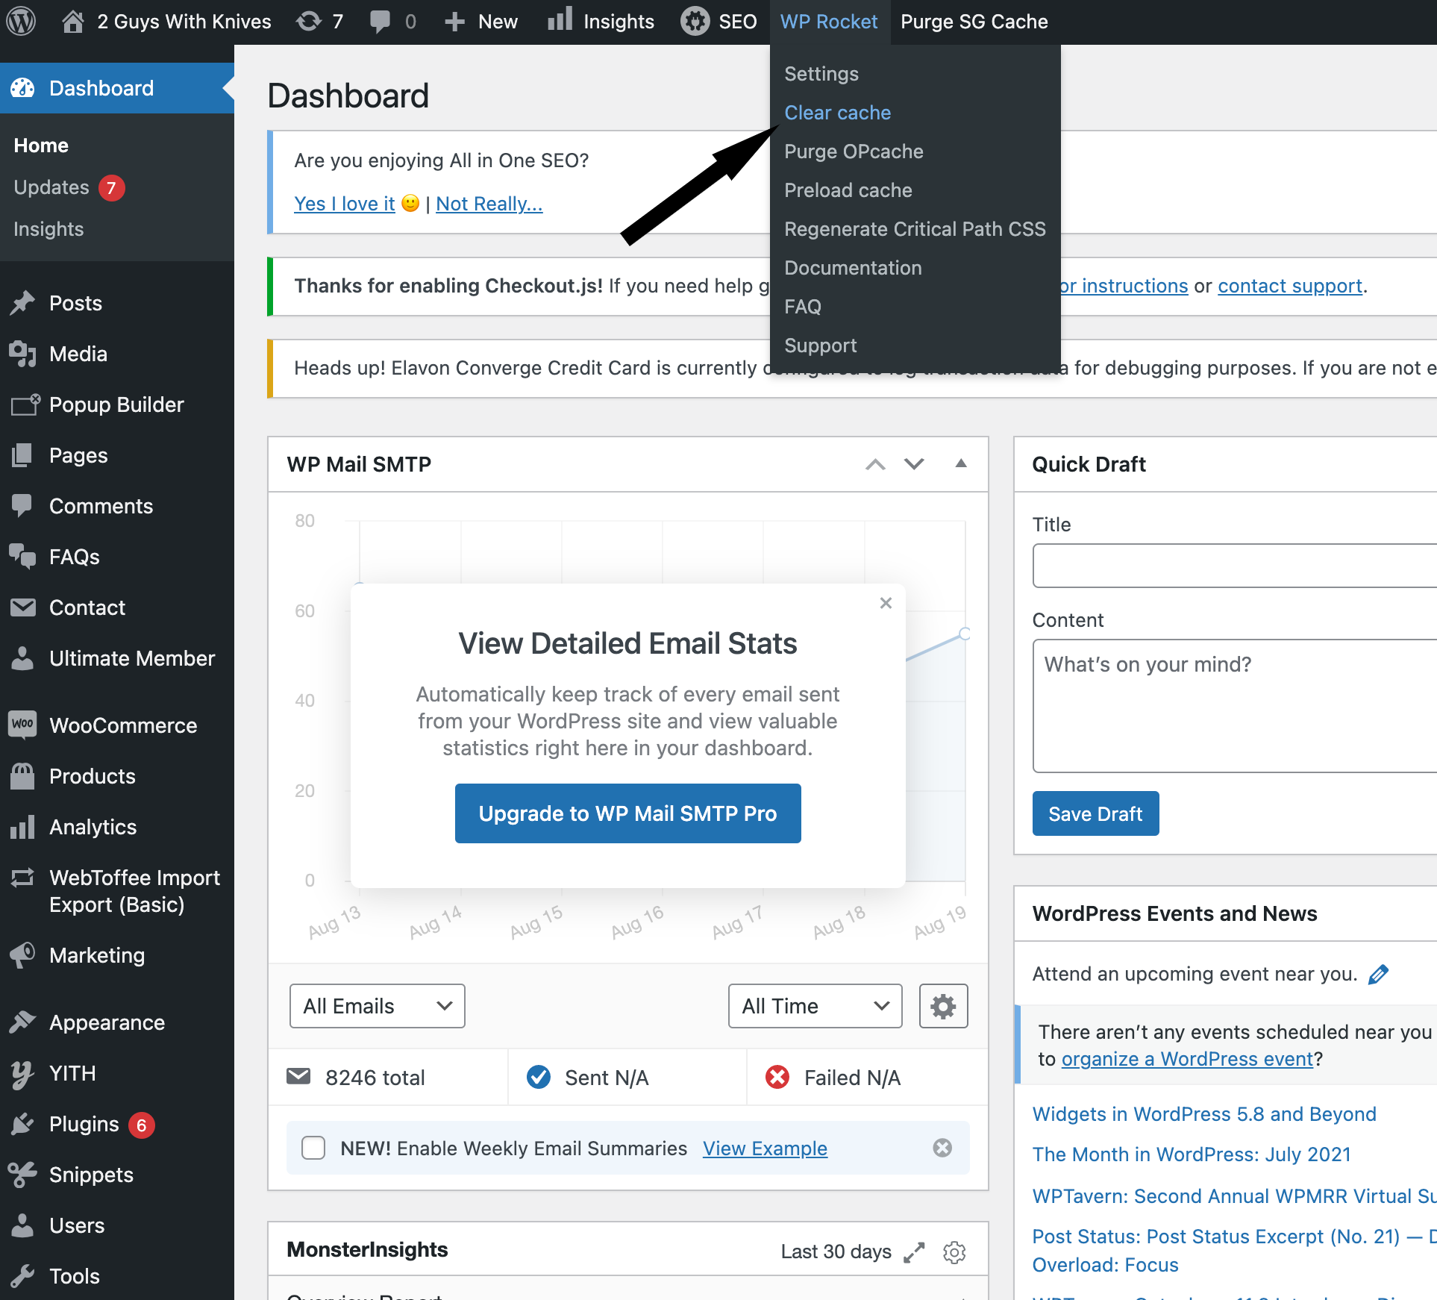This screenshot has width=1437, height=1300.
Task: Open WP Mail SMTP widget settings gear
Action: (x=943, y=1006)
